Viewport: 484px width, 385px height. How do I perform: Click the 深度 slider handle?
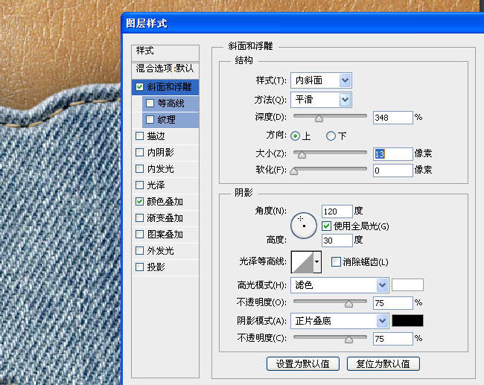point(319,118)
